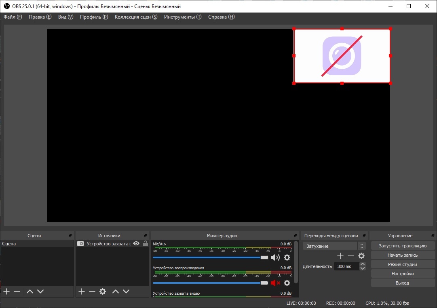Open the Профиль menu

tap(94, 17)
